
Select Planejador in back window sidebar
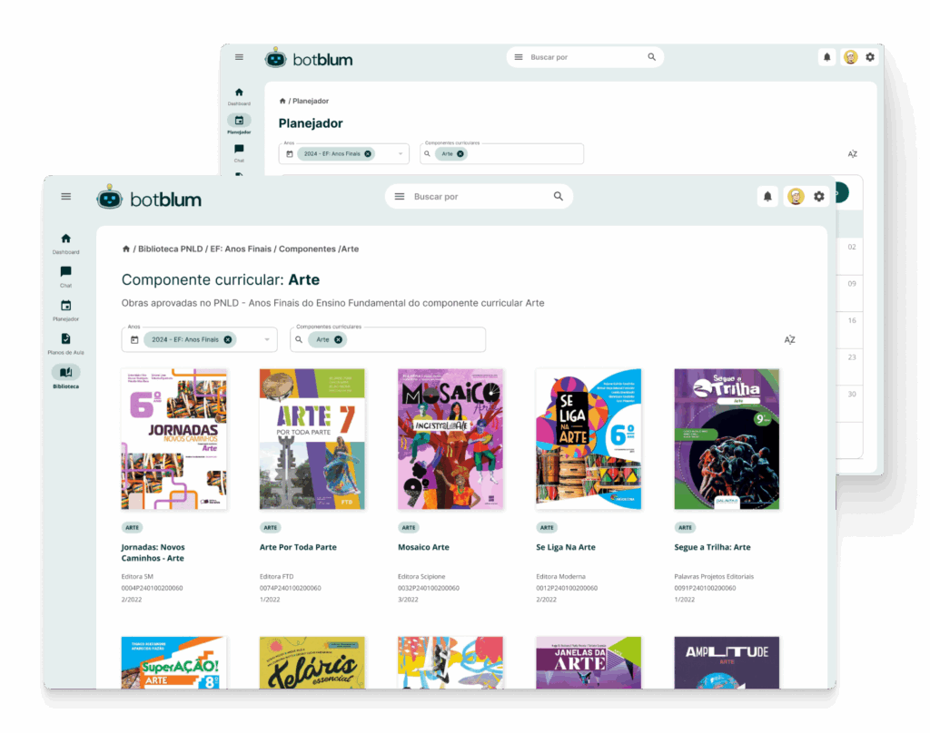coord(239,124)
